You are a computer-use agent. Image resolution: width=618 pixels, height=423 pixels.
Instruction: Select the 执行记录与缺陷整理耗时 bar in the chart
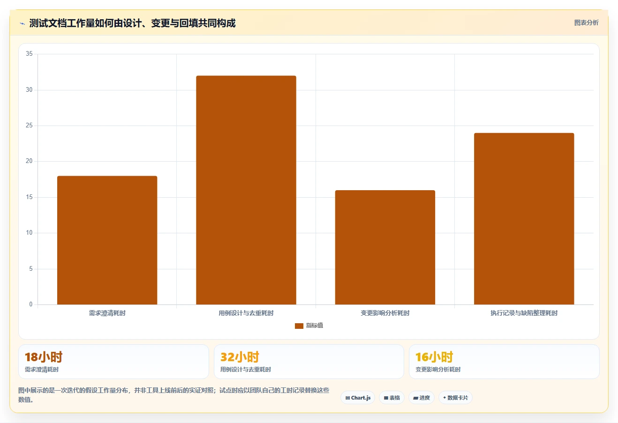(x=524, y=219)
